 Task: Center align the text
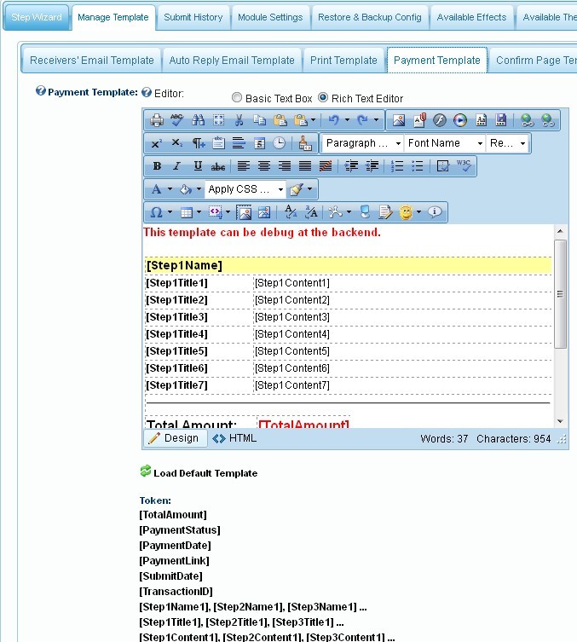[264, 166]
